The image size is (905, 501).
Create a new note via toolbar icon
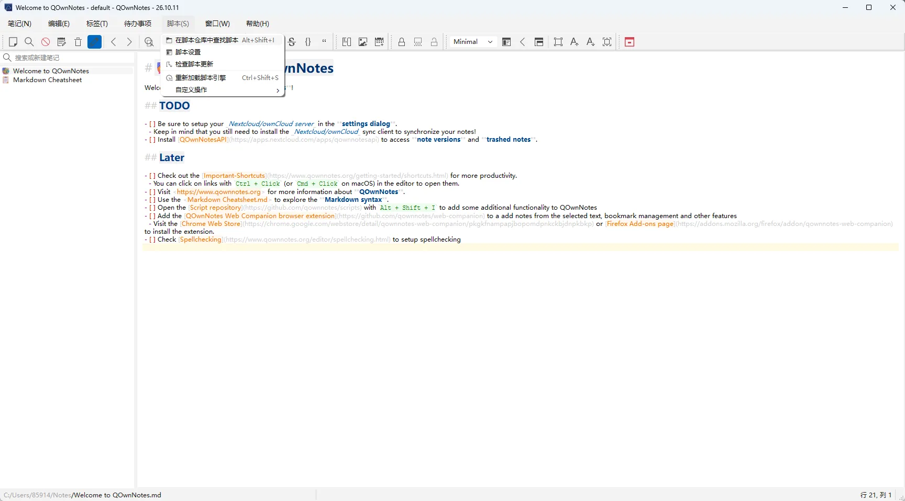[14, 42]
